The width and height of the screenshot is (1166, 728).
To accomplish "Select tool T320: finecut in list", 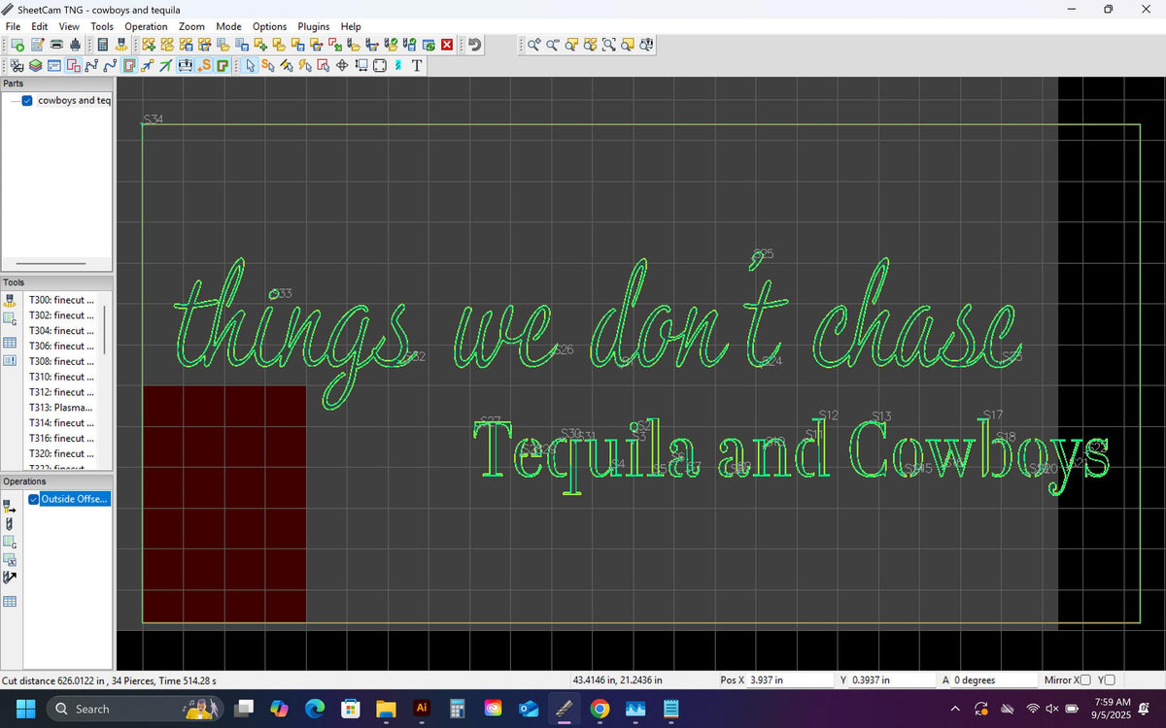I will click(x=62, y=454).
